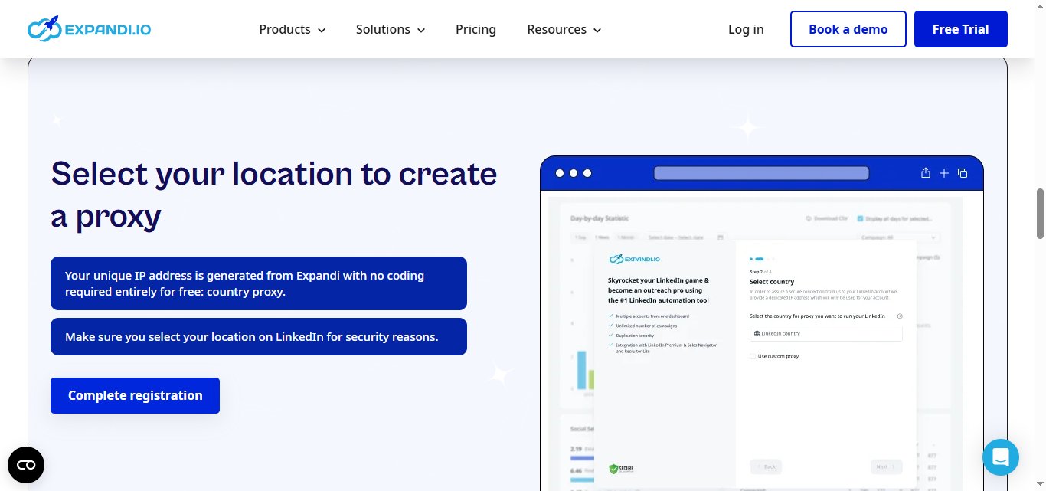Viewport: 1046px width, 491px height.
Task: Click the info icon beside the proxy country question
Action: (x=900, y=316)
